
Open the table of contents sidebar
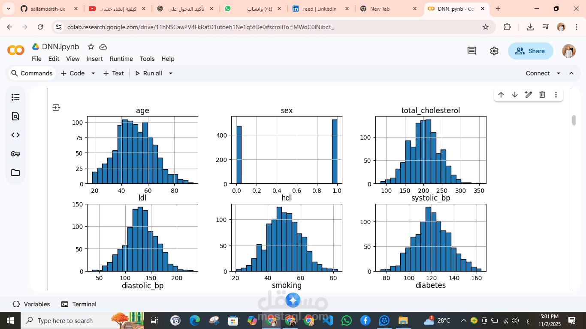point(15,97)
